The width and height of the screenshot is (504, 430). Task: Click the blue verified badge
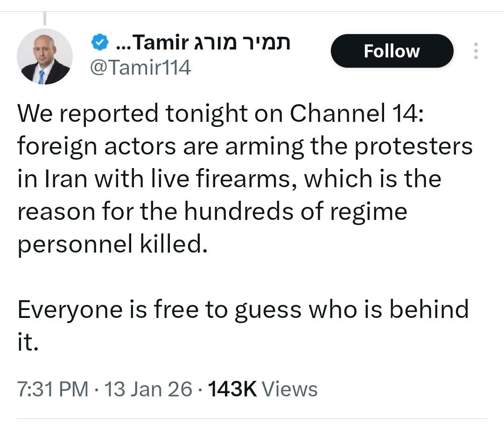point(99,43)
